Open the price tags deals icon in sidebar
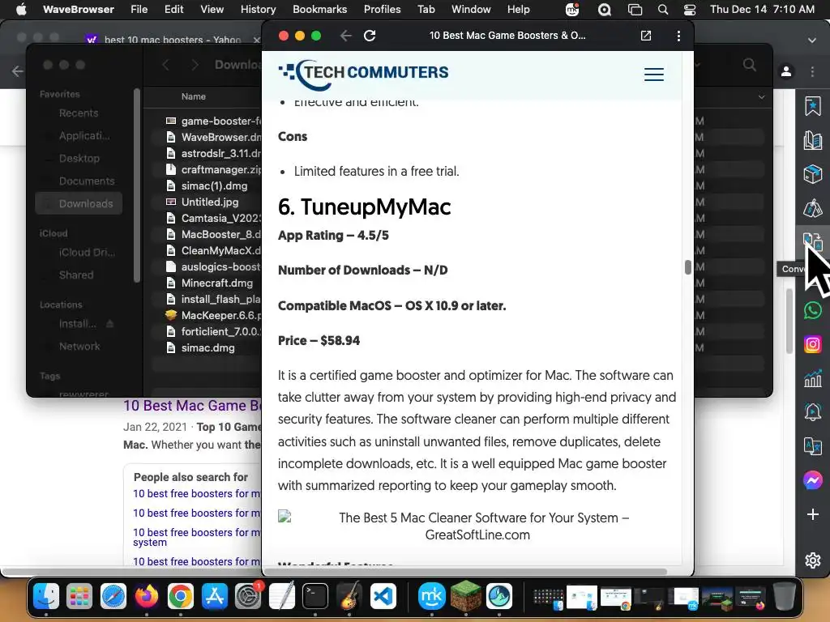 812,208
